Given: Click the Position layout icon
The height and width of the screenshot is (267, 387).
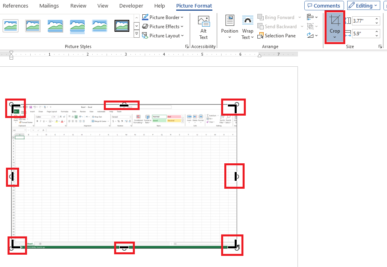Looking at the screenshot, I should click(x=229, y=21).
